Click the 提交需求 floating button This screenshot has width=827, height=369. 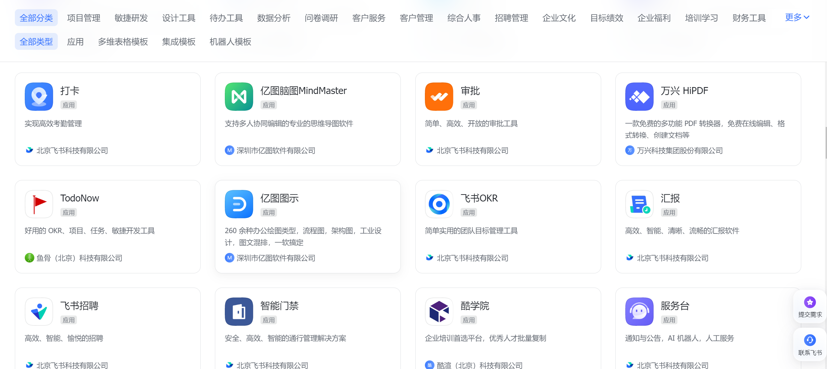click(810, 307)
